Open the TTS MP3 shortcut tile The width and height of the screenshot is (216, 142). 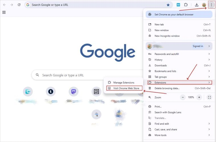[96, 91]
